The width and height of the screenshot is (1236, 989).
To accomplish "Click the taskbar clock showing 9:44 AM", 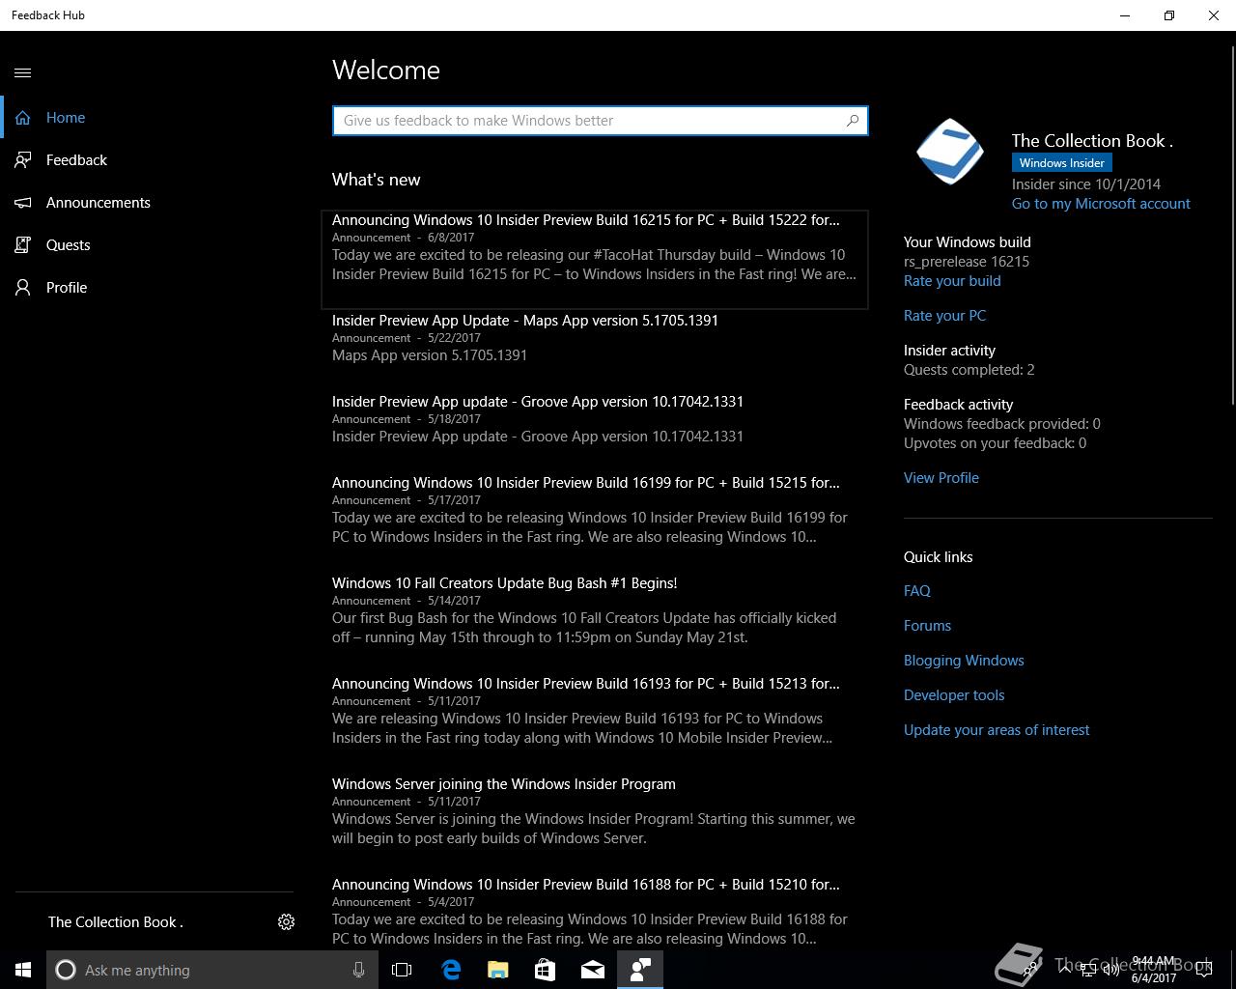I will 1154,970.
